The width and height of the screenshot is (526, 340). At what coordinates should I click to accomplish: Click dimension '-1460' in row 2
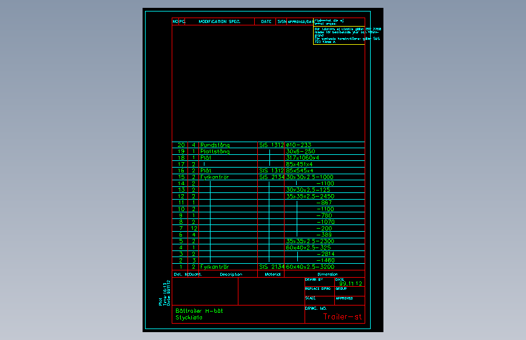click(x=325, y=260)
